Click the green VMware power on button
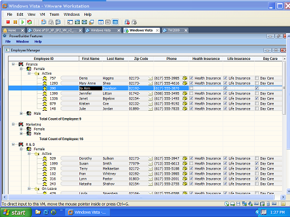 point(23,22)
